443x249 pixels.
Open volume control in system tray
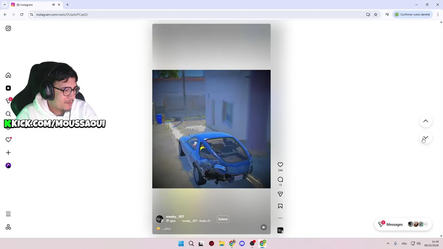[418, 244]
